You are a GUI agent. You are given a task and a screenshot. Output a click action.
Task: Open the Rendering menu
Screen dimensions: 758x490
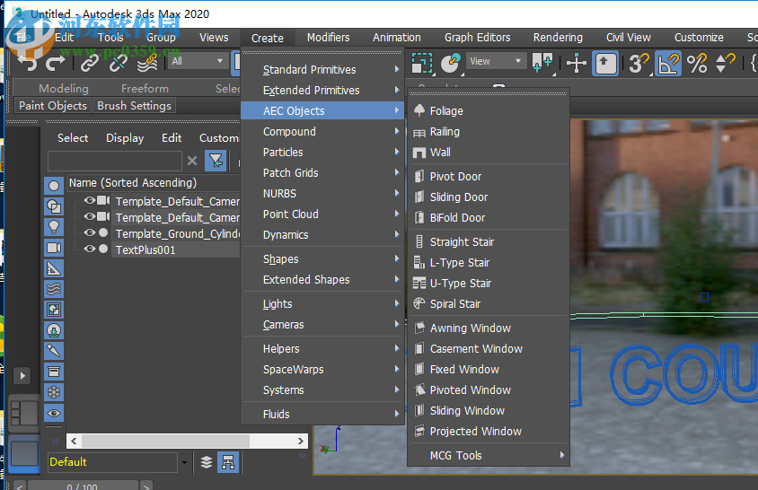(x=558, y=37)
